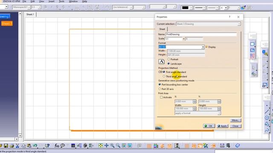273x153 pixels.
Task: Click the New Sheet icon on right toolbar
Action: pyautogui.click(x=252, y=44)
